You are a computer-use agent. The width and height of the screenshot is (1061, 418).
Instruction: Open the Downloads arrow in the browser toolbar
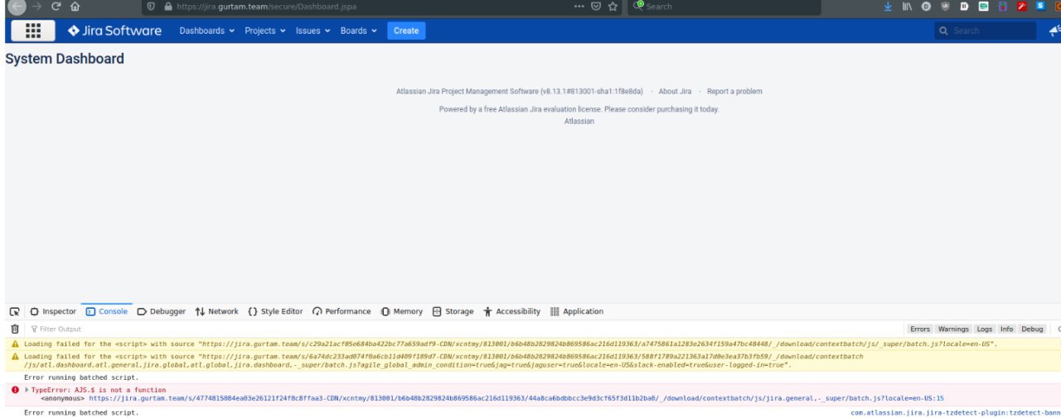888,7
